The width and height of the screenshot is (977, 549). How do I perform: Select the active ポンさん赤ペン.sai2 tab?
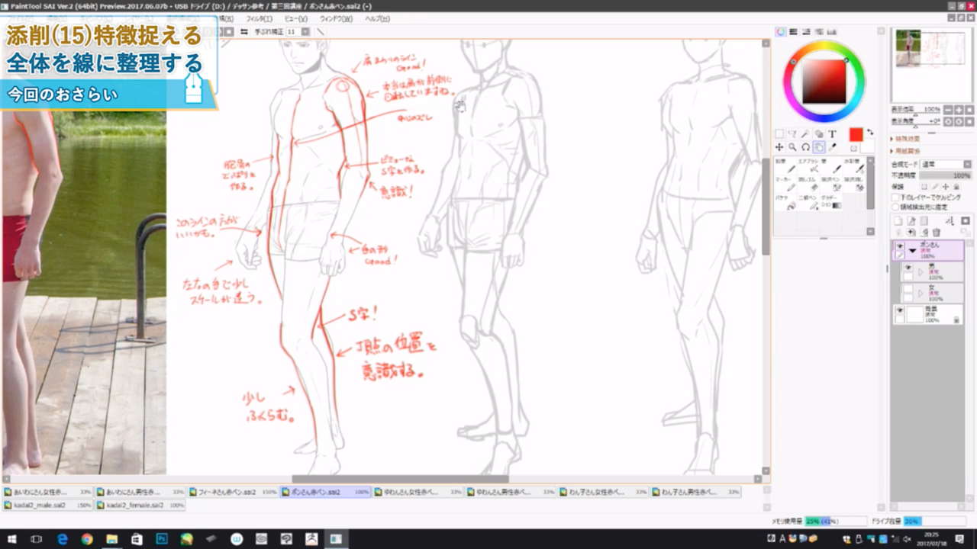coord(327,493)
